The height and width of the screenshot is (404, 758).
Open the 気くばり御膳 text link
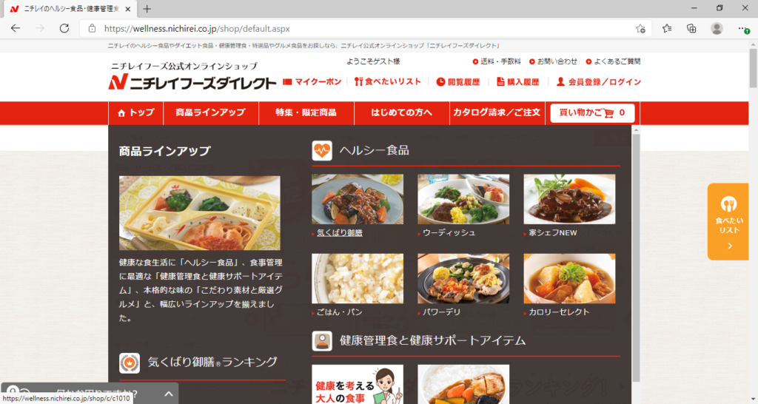[339, 232]
